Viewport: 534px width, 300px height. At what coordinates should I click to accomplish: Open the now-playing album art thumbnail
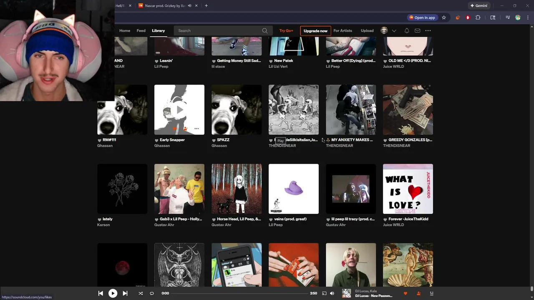click(x=347, y=293)
